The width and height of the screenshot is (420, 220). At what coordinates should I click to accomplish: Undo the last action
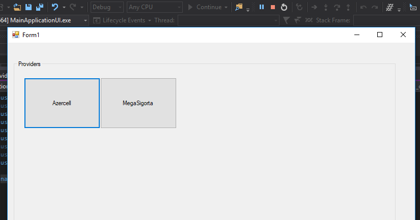[x=55, y=7]
